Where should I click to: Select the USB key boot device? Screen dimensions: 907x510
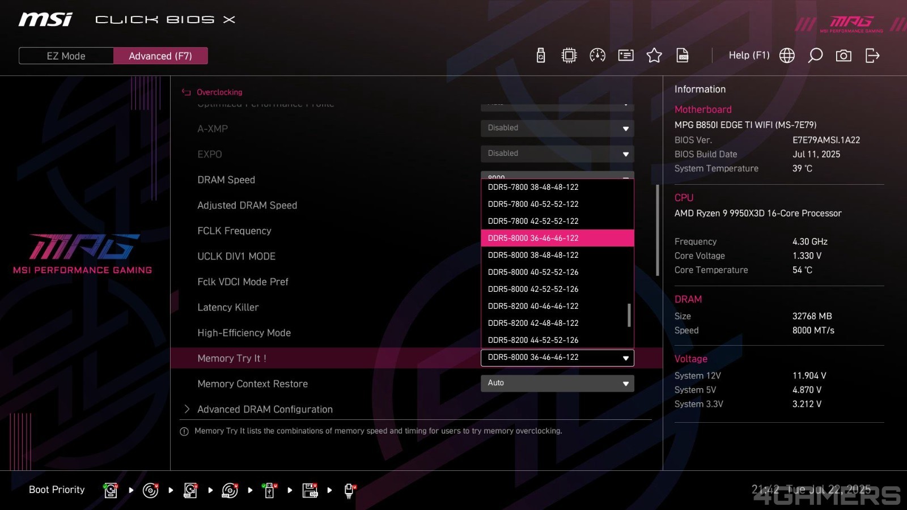[270, 490]
